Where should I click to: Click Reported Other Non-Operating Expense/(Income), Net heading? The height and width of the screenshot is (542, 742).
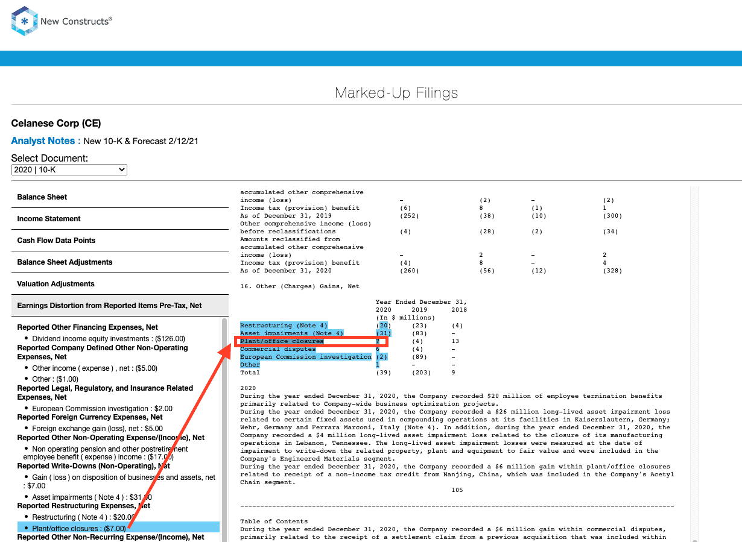point(111,438)
